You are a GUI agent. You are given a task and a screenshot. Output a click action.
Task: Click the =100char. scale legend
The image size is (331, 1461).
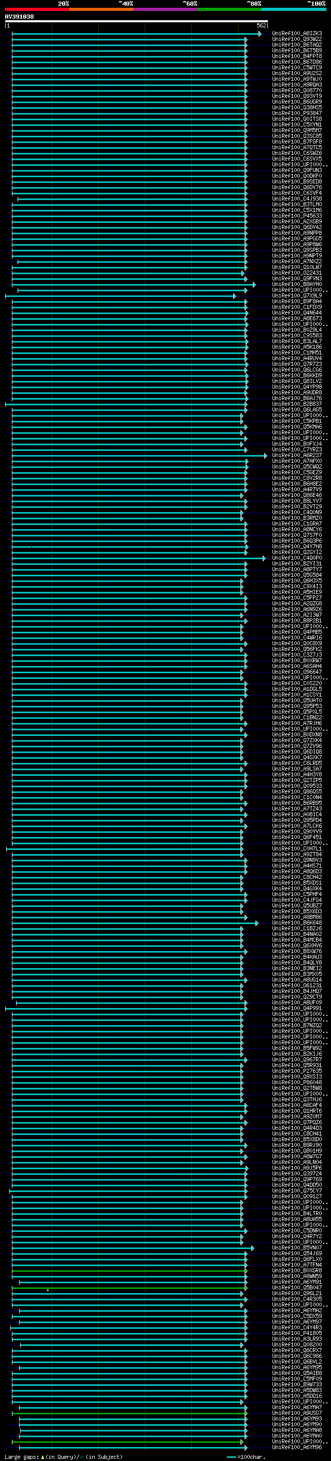click(246, 1457)
